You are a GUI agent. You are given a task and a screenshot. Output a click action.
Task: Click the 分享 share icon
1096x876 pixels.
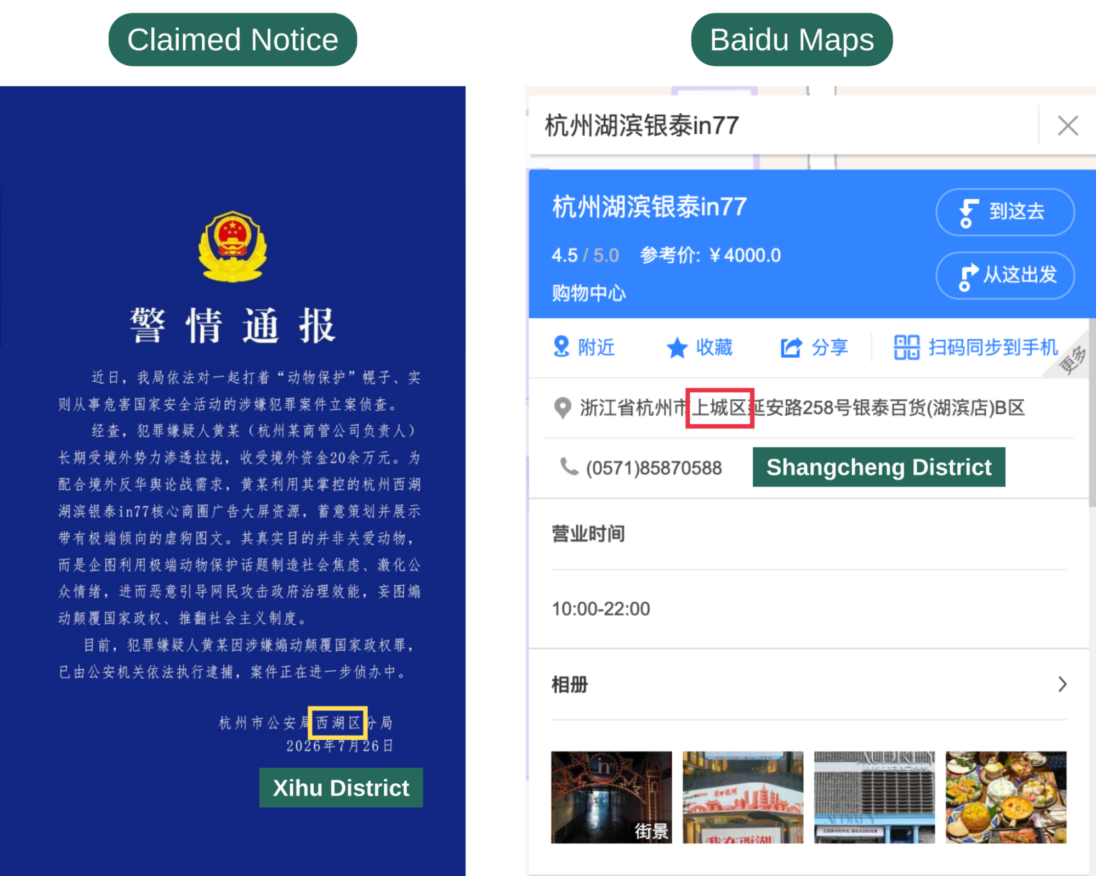[x=814, y=347]
